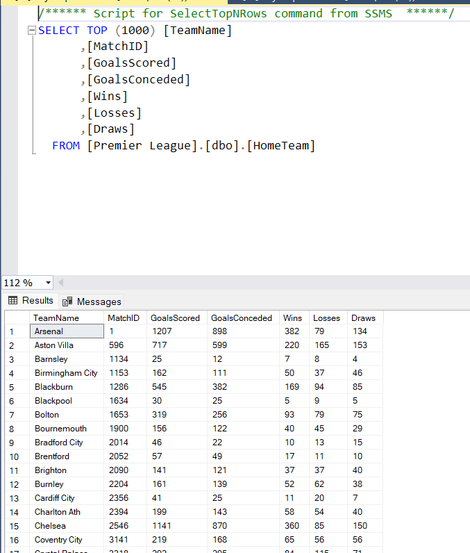Click Aston Villa's Draws value 153
The height and width of the screenshot is (553, 470).
click(365, 345)
